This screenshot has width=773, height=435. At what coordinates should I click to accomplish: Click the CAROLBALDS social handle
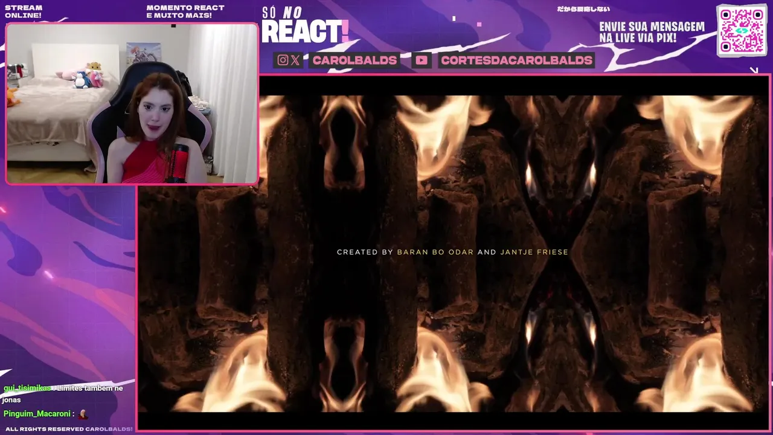354,60
